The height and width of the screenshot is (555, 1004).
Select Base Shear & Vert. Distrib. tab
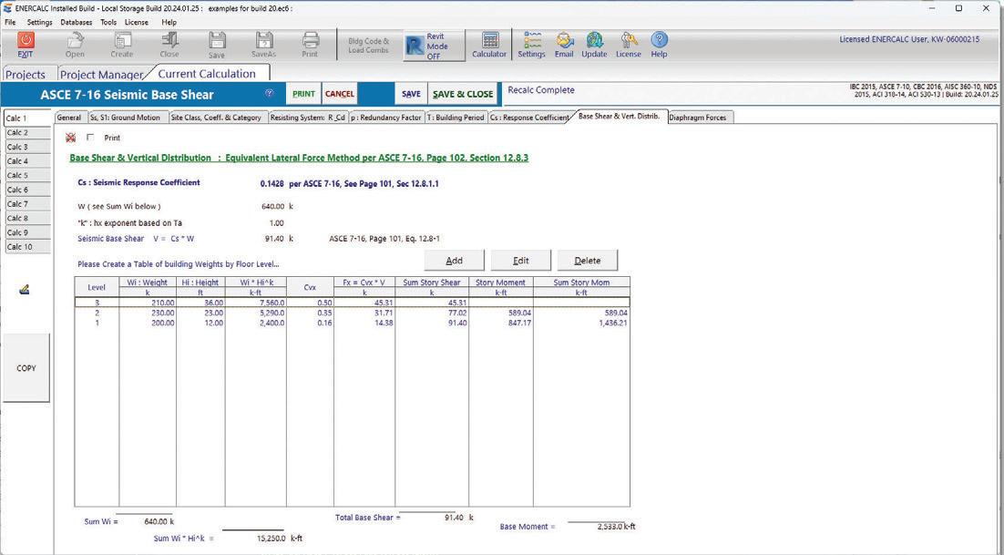pos(620,117)
